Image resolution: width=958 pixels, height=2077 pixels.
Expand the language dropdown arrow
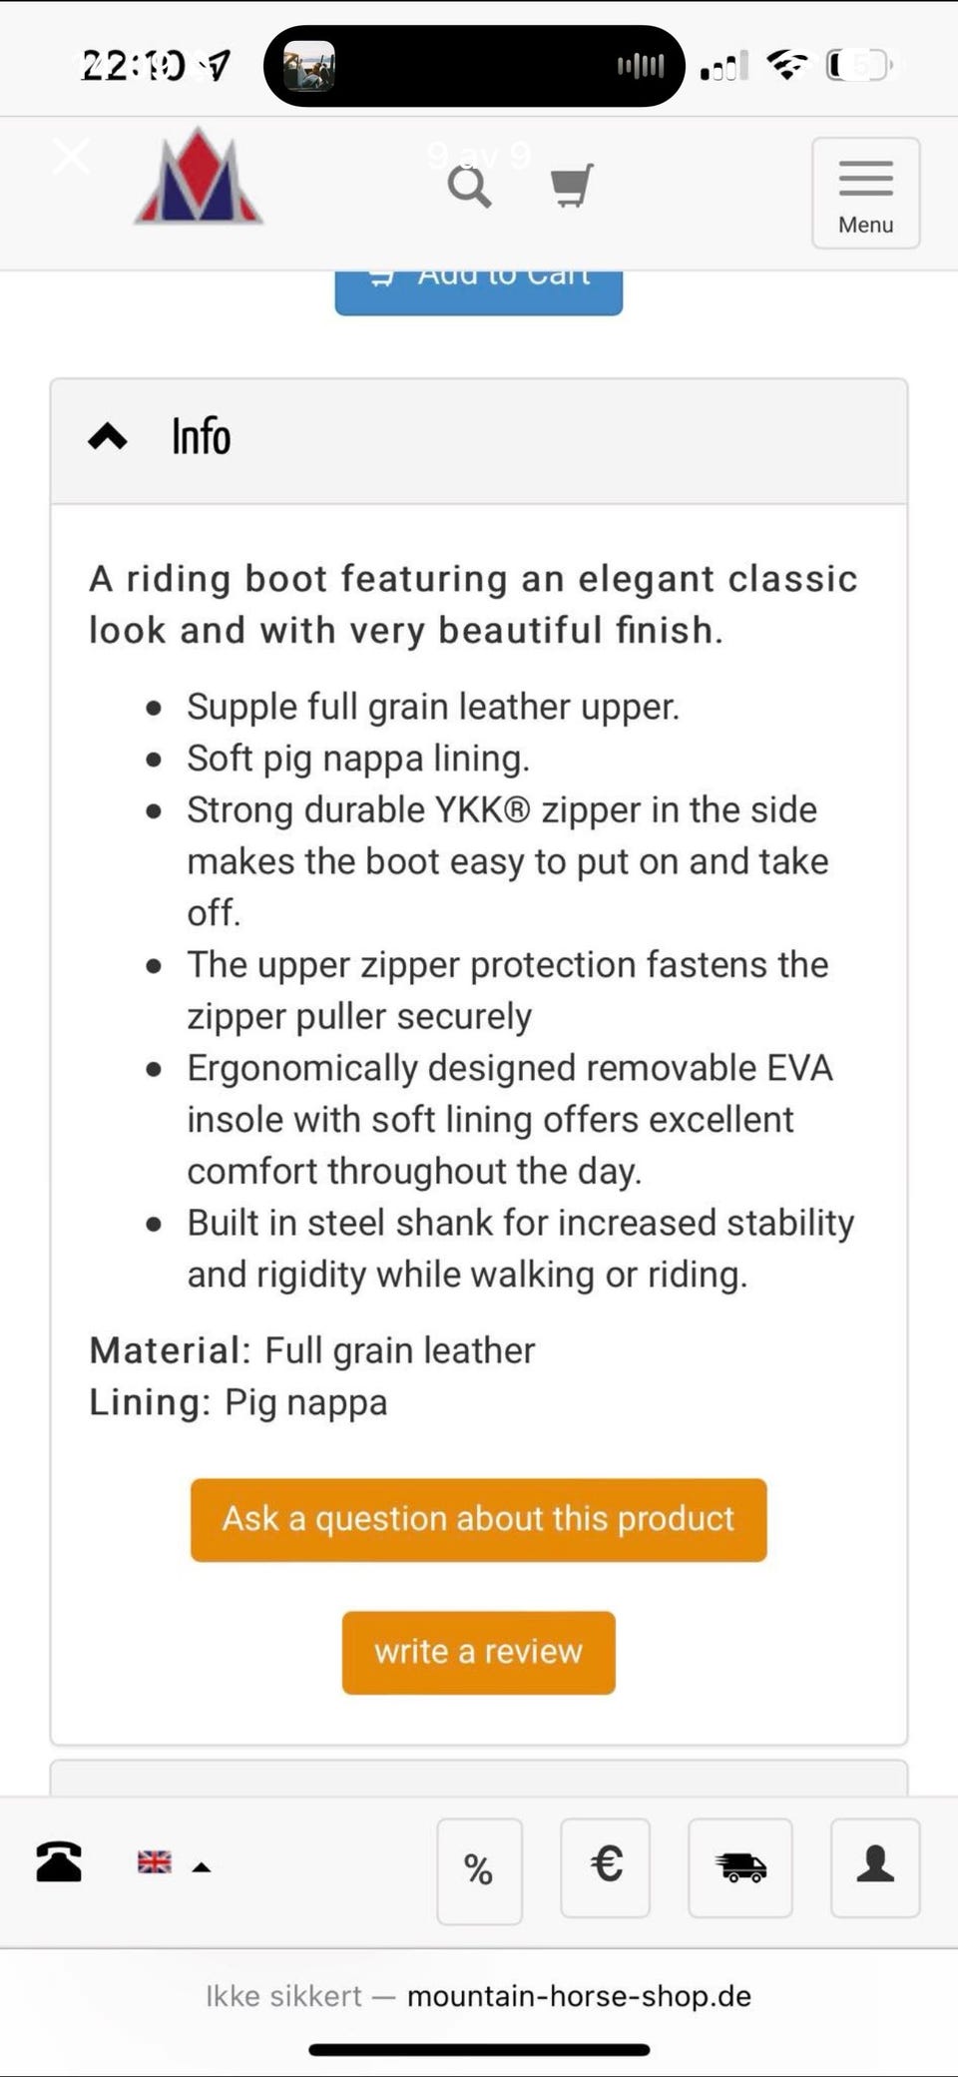point(202,1866)
